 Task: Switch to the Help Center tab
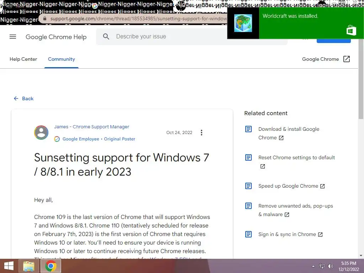[x=23, y=59]
